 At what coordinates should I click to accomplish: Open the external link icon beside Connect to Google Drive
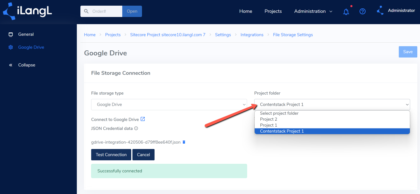143,119
